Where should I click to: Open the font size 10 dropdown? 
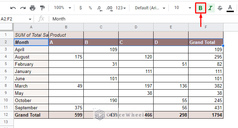click(x=183, y=8)
